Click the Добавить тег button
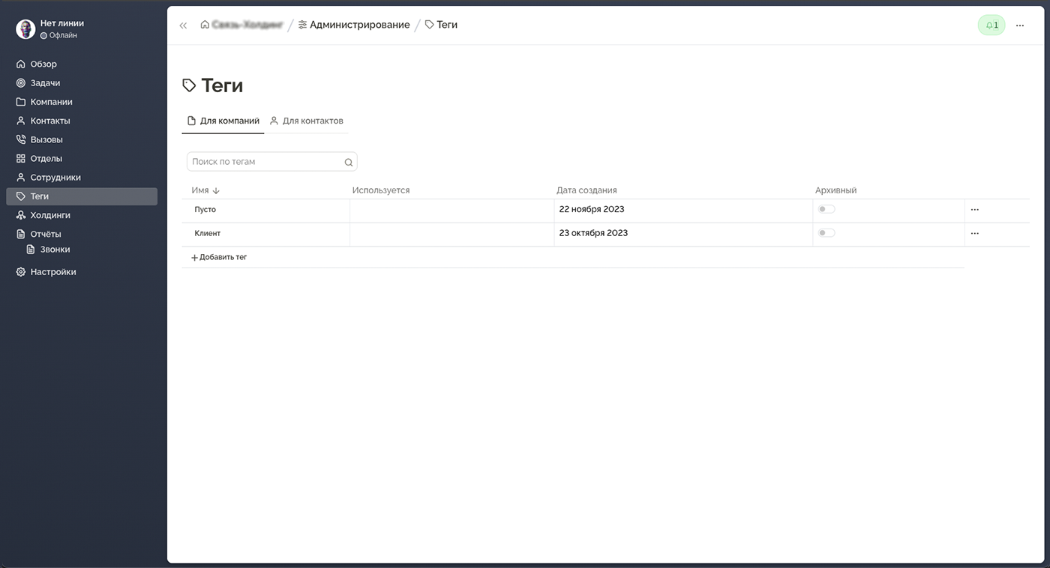The width and height of the screenshot is (1050, 568). point(219,257)
